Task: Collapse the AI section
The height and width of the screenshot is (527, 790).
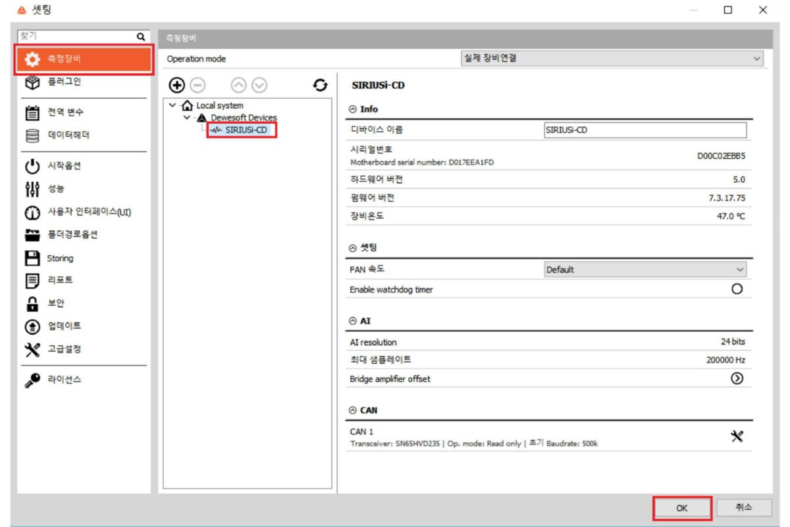Action: pos(353,321)
